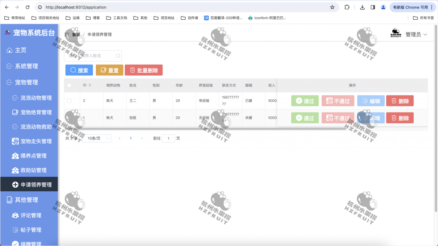The width and height of the screenshot is (438, 246).
Task: Open 流浪动物救助 in the sidebar
Action: click(x=29, y=127)
